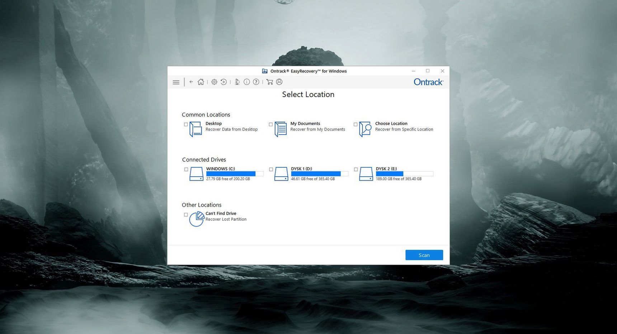Viewport: 617px width, 334px height.
Task: Click the "DYSK 1 (D:)" label
Action: [301, 169]
